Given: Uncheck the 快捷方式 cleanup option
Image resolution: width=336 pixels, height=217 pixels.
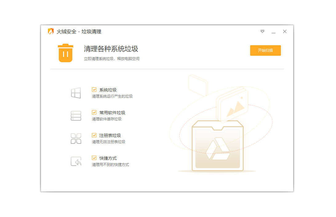Looking at the screenshot, I should pyautogui.click(x=94, y=158).
